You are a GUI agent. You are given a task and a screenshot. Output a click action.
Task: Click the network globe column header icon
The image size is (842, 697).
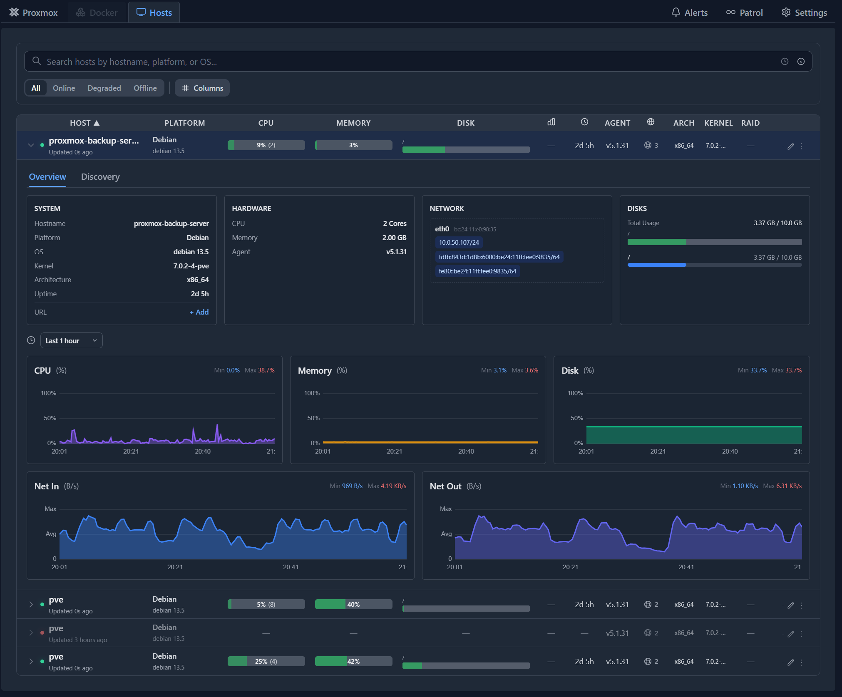tap(651, 122)
